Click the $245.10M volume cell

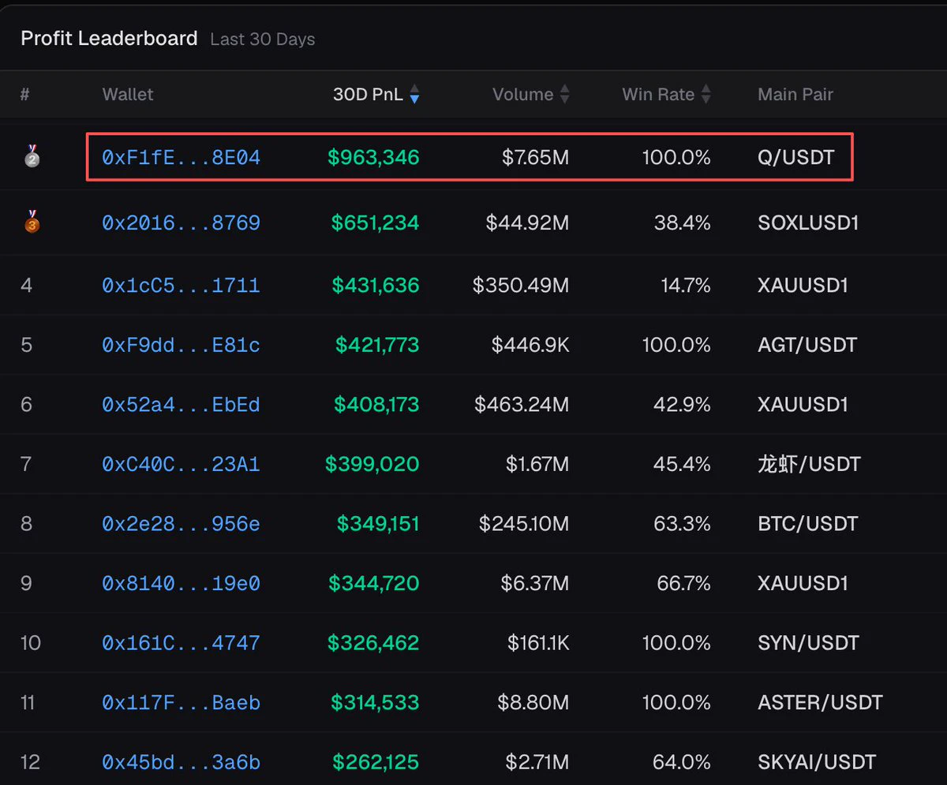[x=524, y=524]
